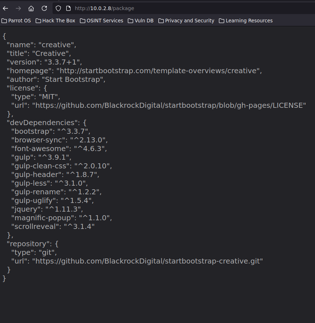Open the Vuln DB bookmark folder
Screen dimensions: 315x323
(x=140, y=21)
